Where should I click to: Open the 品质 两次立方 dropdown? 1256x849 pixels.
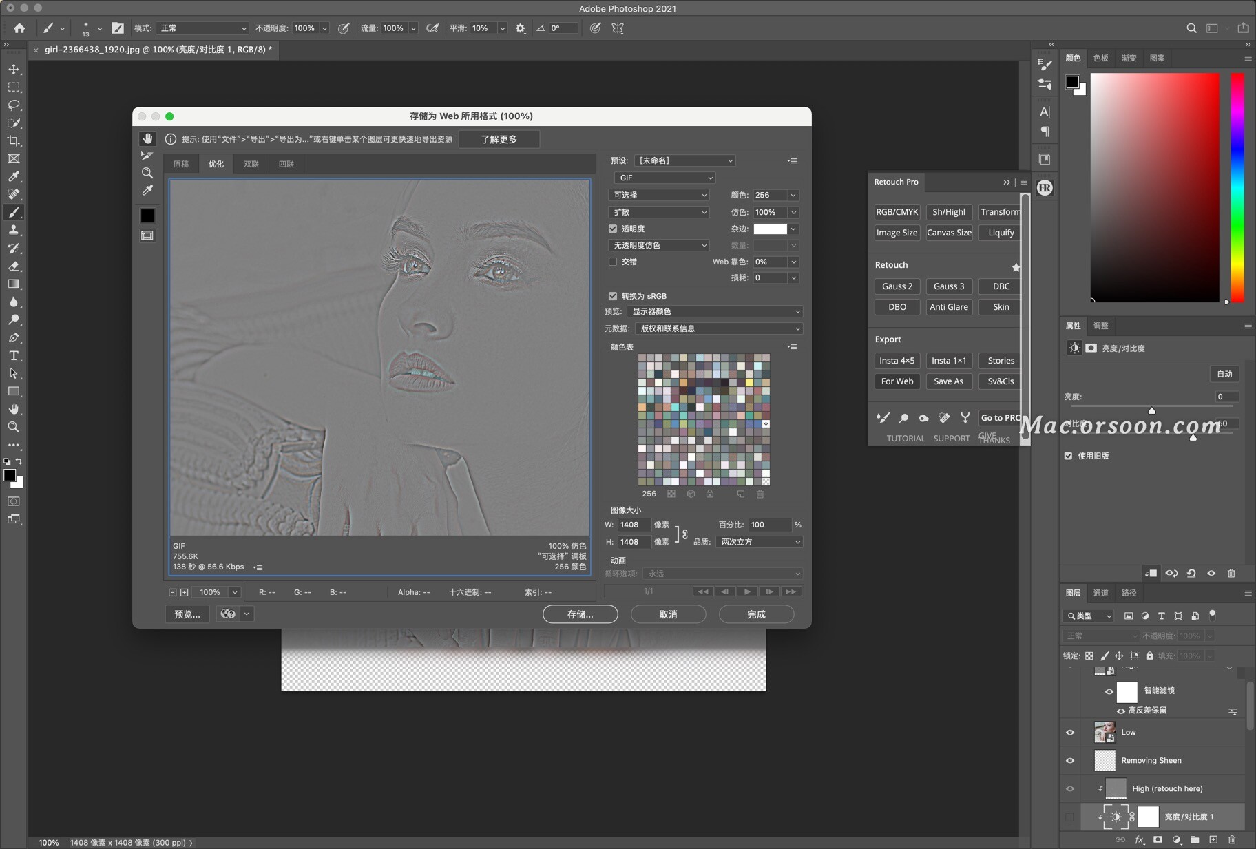[x=759, y=542]
